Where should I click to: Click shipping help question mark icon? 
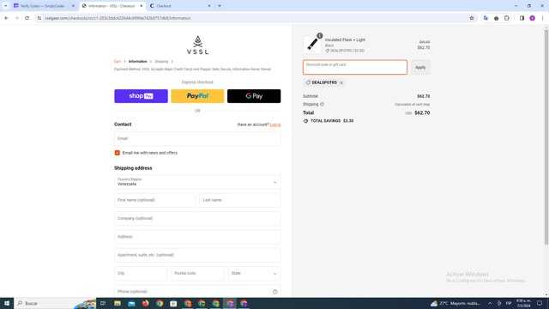(x=322, y=105)
